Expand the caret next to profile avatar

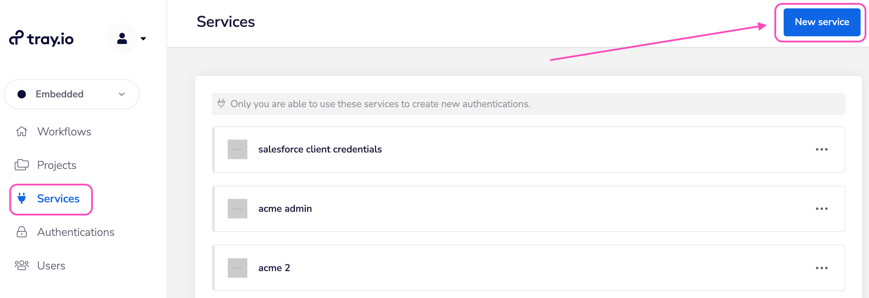[143, 39]
